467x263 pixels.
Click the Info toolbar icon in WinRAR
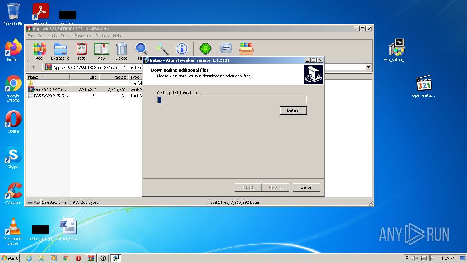pos(182,49)
